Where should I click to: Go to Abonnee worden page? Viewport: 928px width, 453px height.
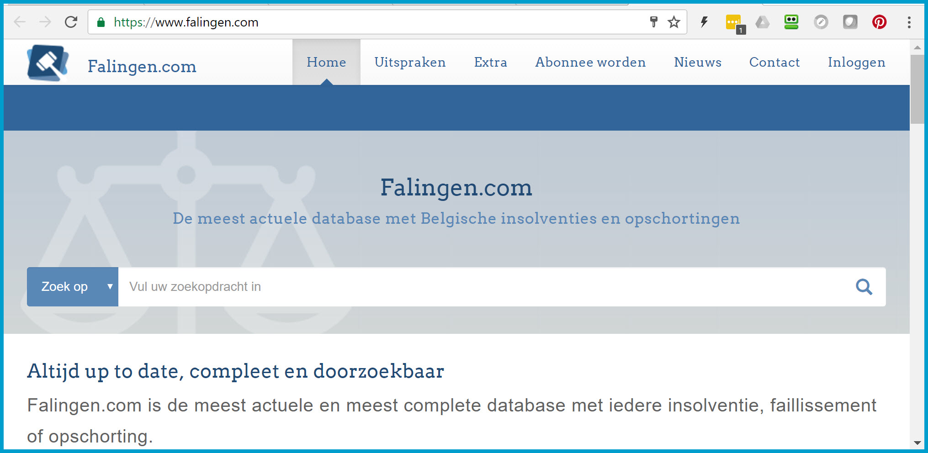590,62
